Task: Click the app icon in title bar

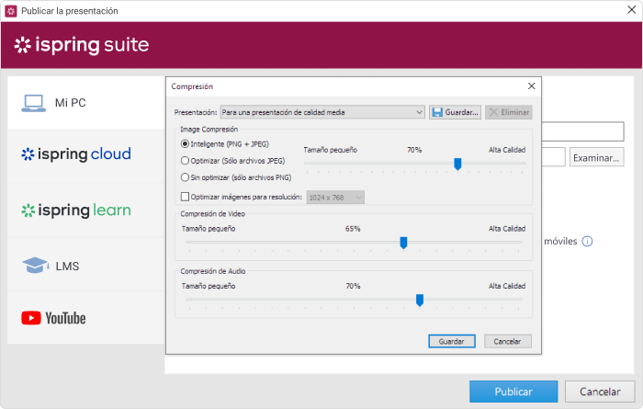Action: pos(11,11)
